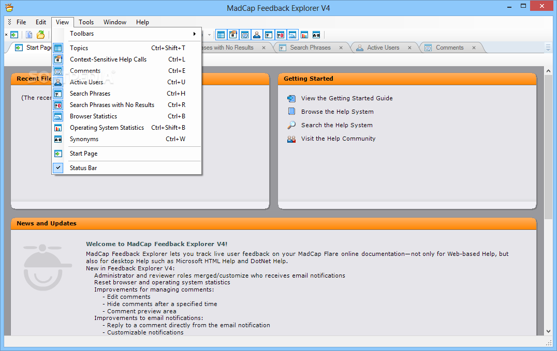Click the magnifier icon beside Search the Help System
This screenshot has height=351, width=557.
(291, 125)
